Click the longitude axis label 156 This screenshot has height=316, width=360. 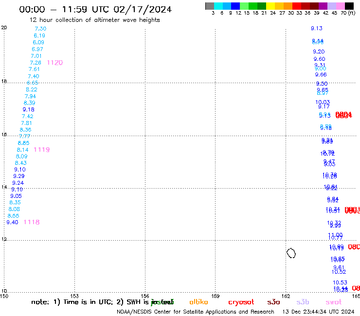click(145, 296)
